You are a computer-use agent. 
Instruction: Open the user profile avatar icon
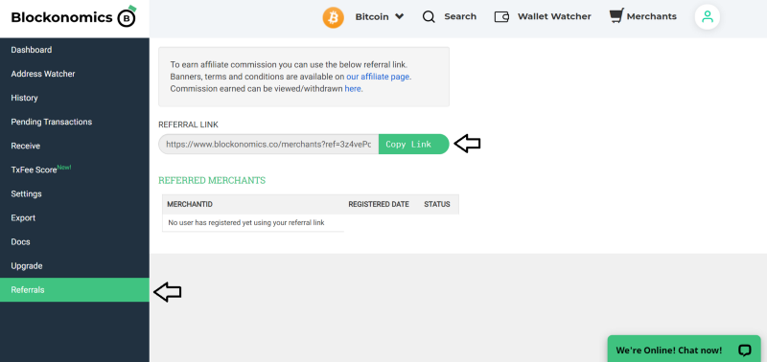point(707,17)
